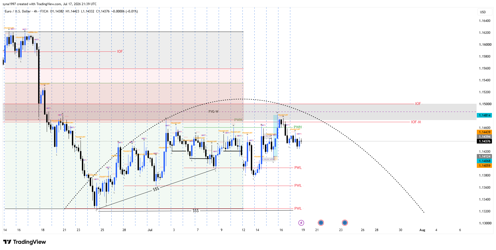Click the high value H1.14423

pos(72,11)
